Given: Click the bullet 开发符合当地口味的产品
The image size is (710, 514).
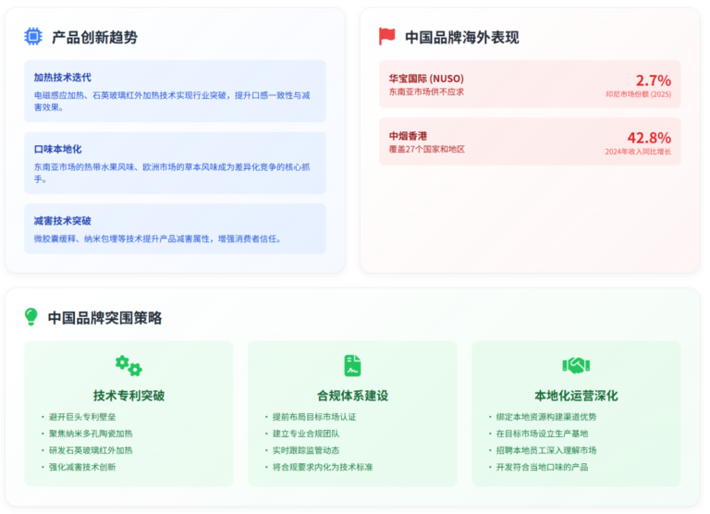Looking at the screenshot, I should pyautogui.click(x=542, y=468).
